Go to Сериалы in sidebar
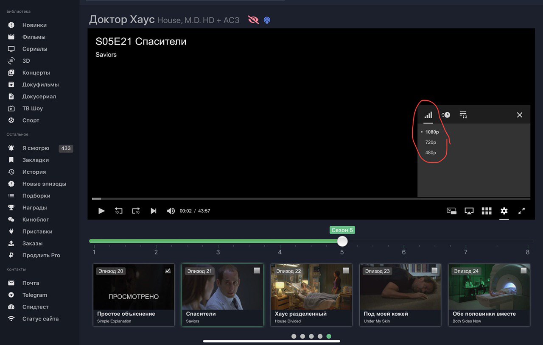 coord(35,49)
